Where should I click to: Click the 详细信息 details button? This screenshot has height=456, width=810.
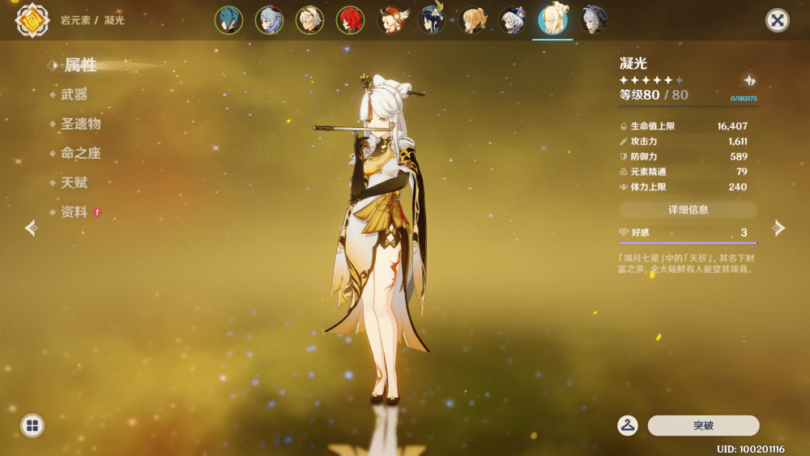coord(688,210)
